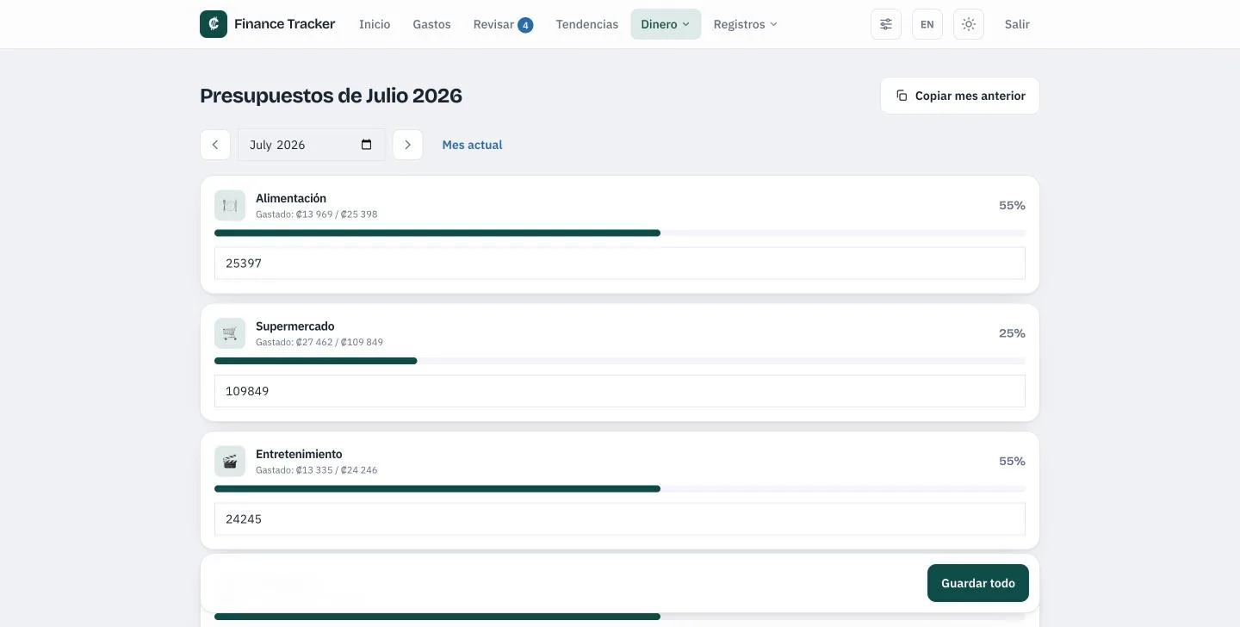Open the Tendencias tab

[x=587, y=24]
